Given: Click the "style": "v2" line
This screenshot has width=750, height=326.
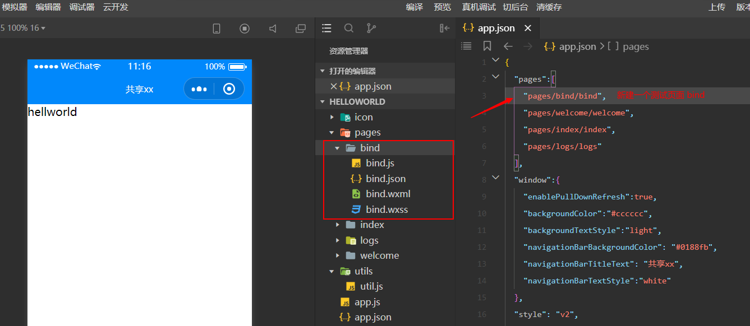Looking at the screenshot, I should pos(546,315).
